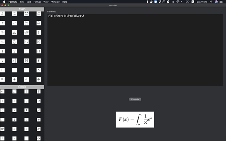Insert Greek letter theta
This screenshot has height=141, width=226.
click(x=38, y=101)
